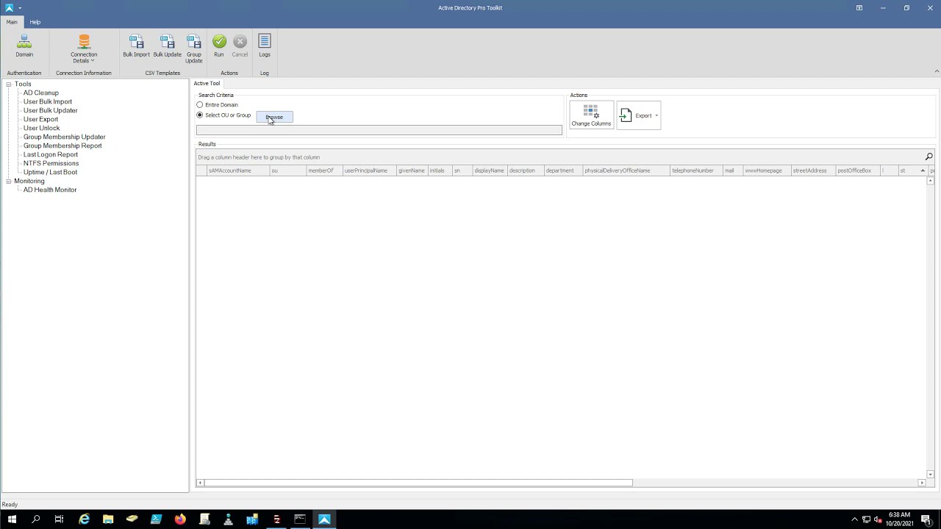Collapse the Tools tree node

pyautogui.click(x=9, y=84)
